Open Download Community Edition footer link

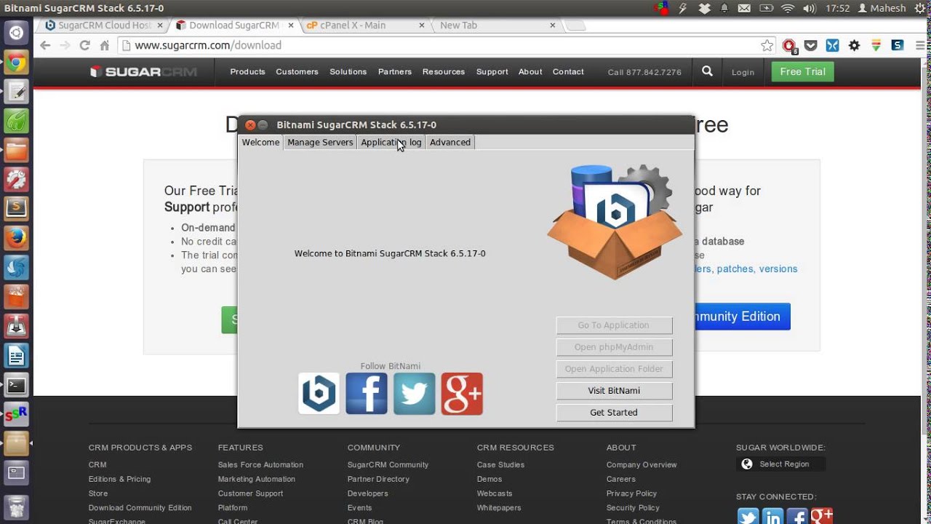click(x=140, y=508)
